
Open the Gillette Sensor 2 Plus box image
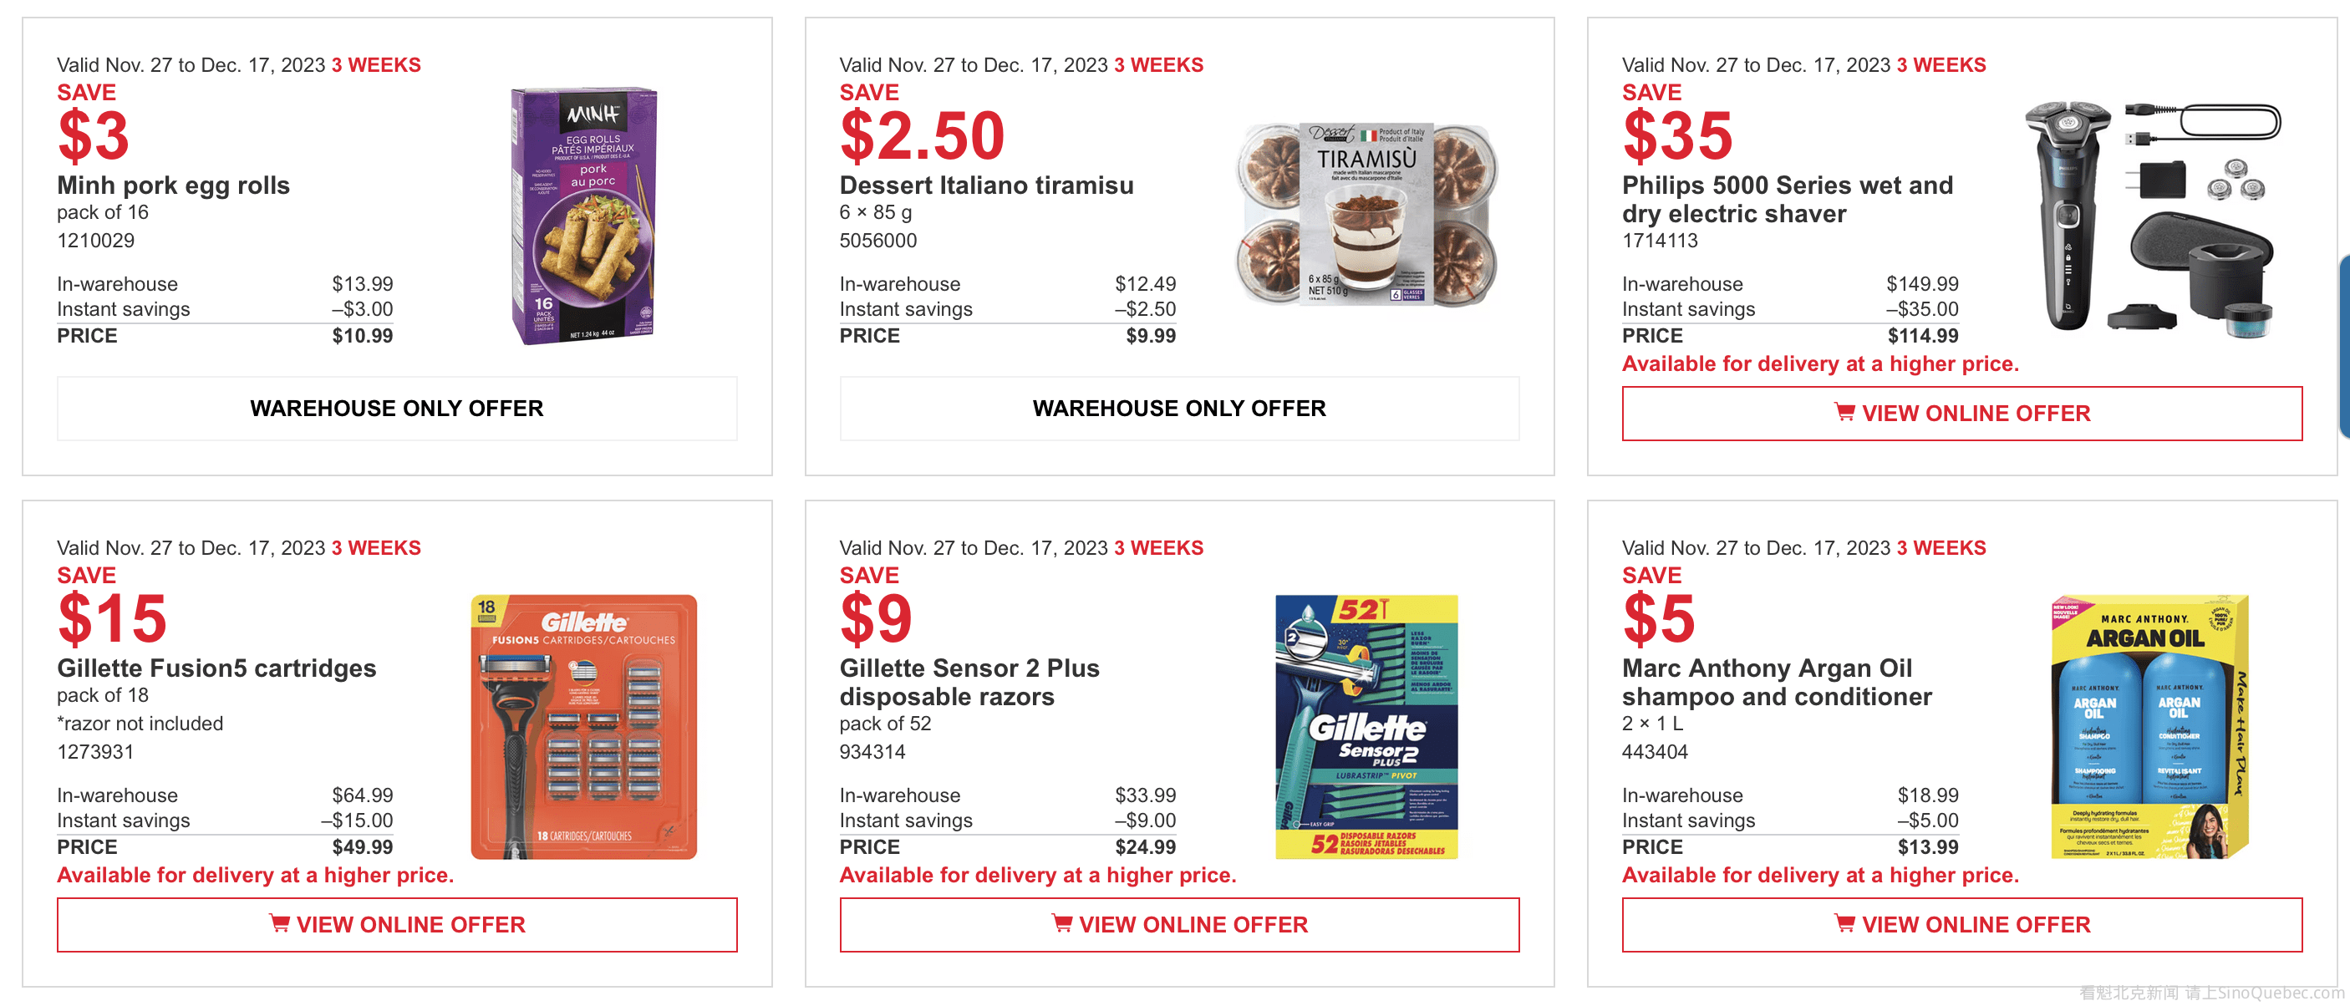click(1366, 727)
